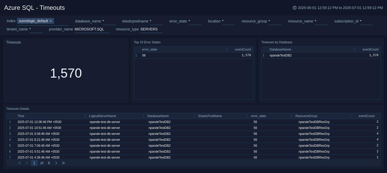The width and height of the screenshot is (387, 173).
Task: Edit the error_state filter field
Action: [195, 21]
